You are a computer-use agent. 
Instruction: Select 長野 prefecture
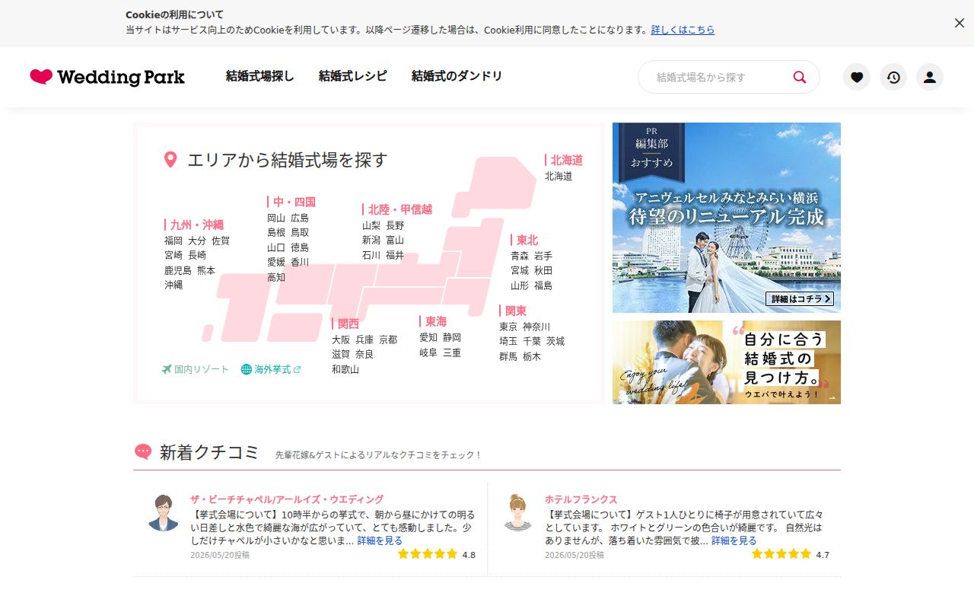[395, 225]
